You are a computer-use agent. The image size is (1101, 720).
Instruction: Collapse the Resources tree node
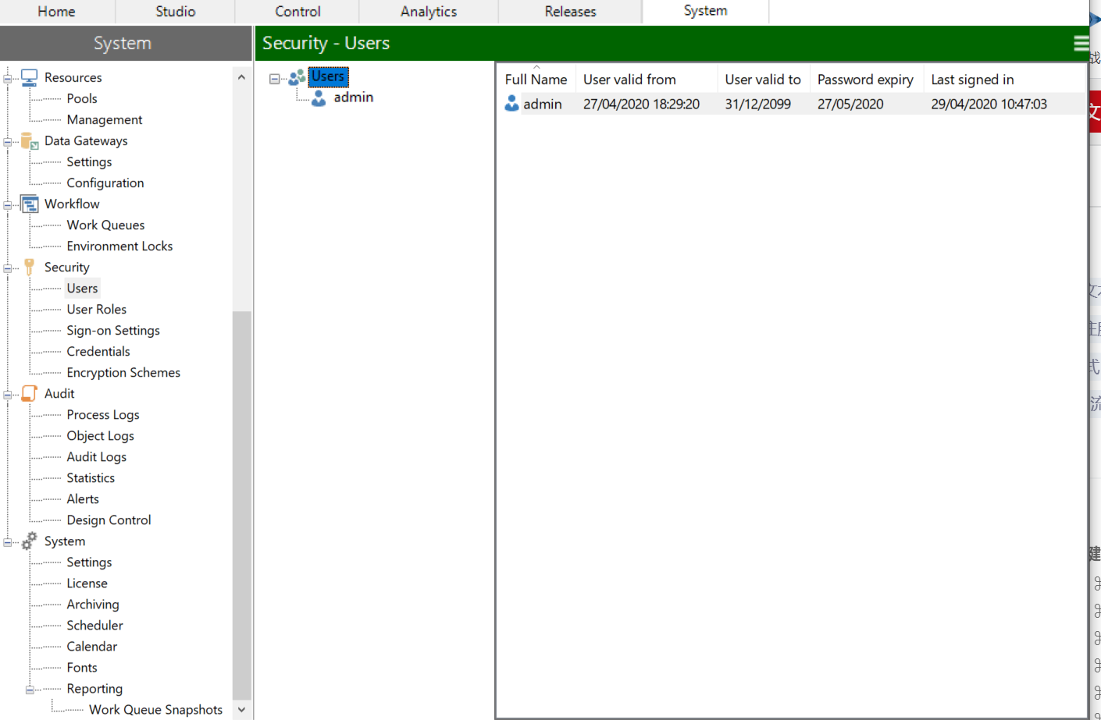pos(8,78)
